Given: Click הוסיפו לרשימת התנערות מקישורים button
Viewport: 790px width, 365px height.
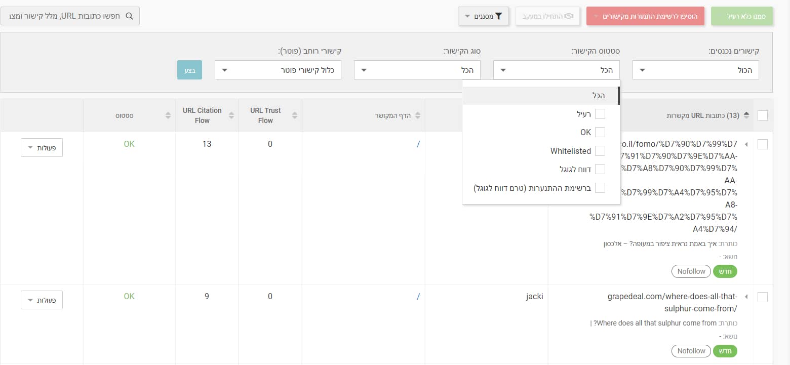Looking at the screenshot, I should (x=644, y=16).
